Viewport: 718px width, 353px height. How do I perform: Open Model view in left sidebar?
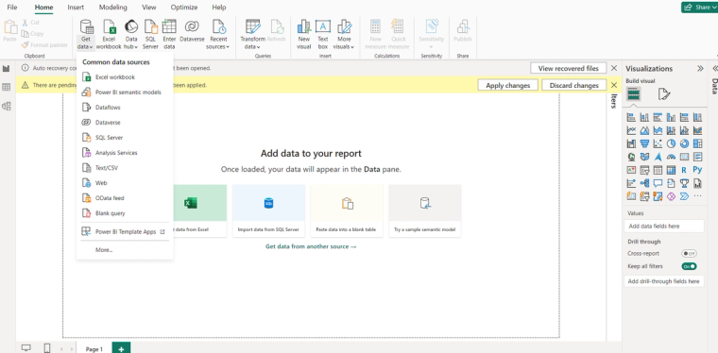tap(7, 106)
